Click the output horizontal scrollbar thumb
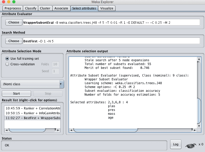 pos(106,130)
